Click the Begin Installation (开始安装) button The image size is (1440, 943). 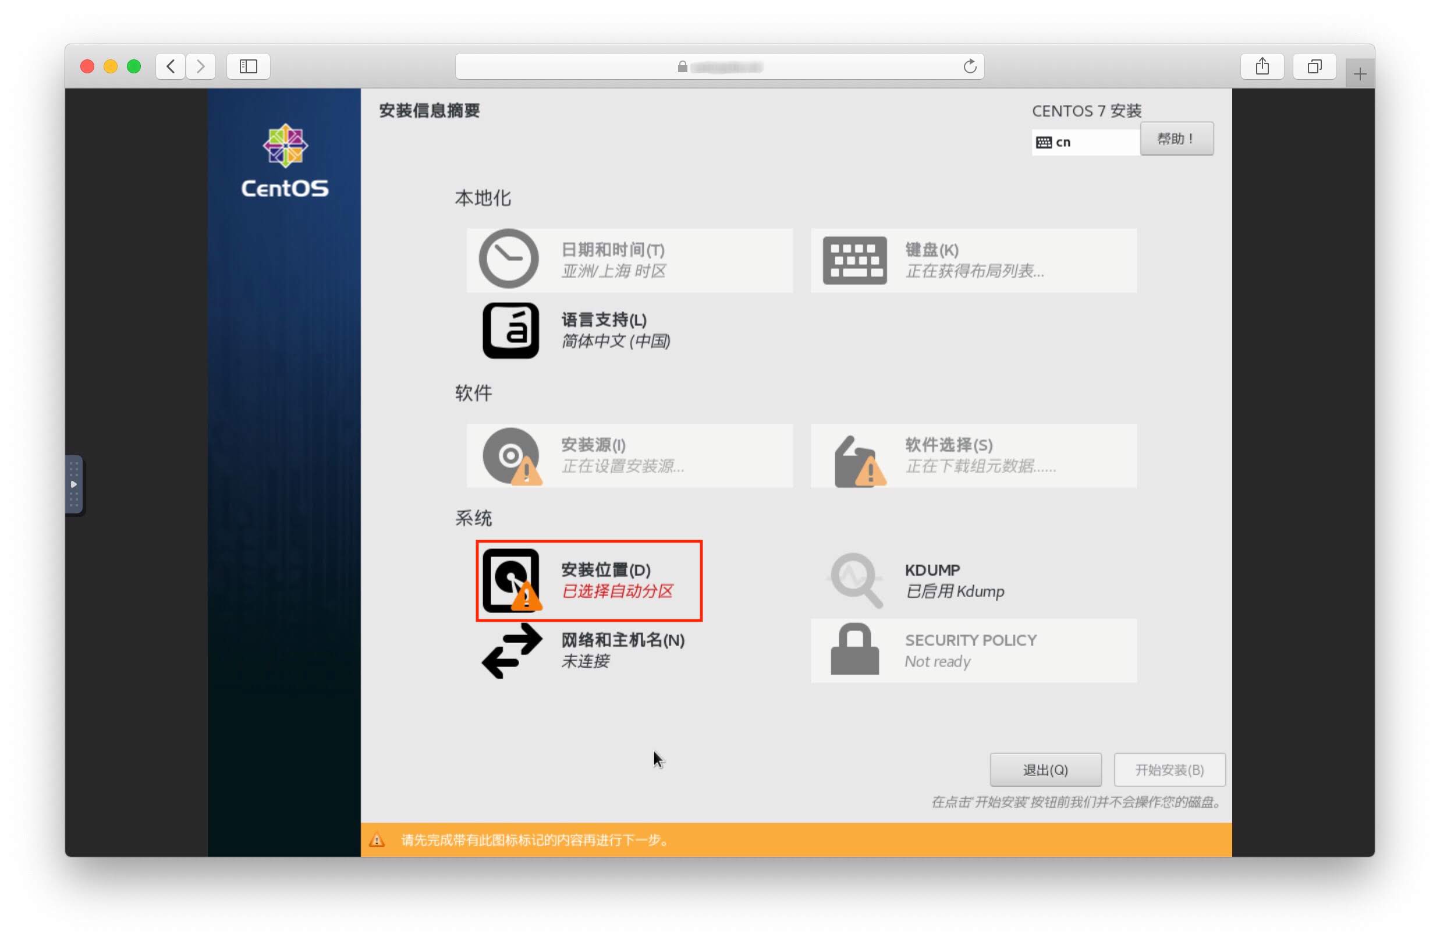click(x=1169, y=770)
